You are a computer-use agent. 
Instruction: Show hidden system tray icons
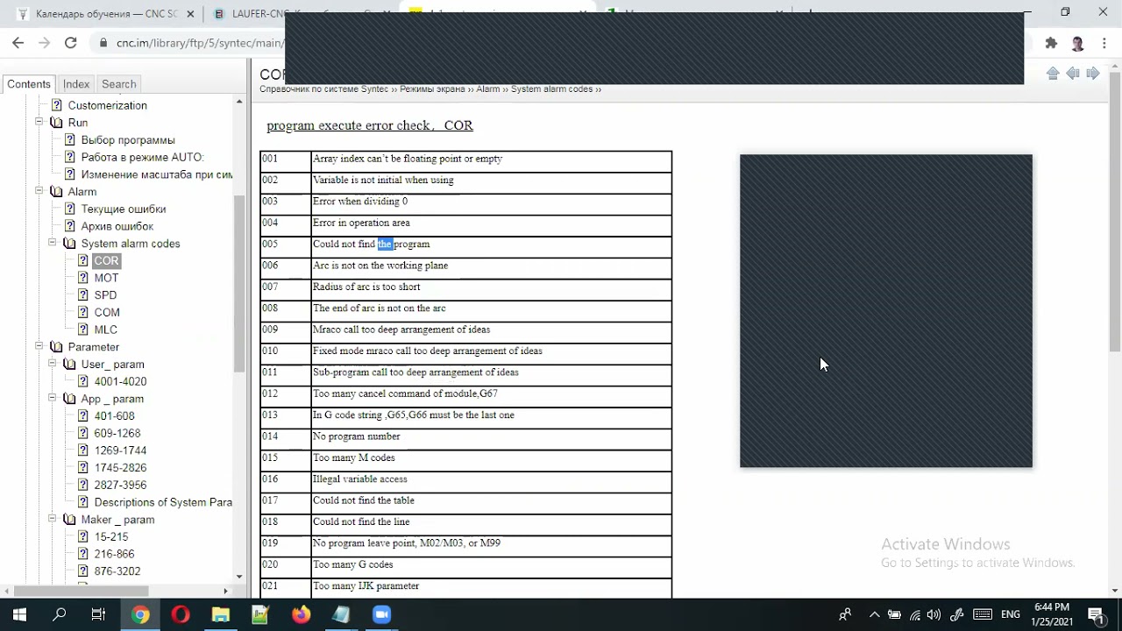click(x=874, y=614)
